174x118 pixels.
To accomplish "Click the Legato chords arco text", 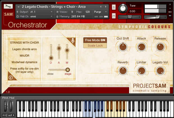I will coord(24,49).
